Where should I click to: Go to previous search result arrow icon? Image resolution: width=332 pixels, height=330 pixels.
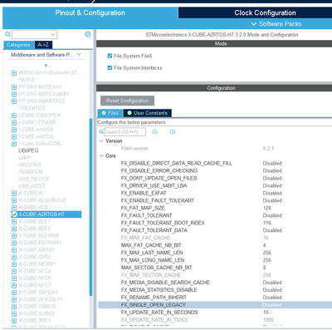155,132
